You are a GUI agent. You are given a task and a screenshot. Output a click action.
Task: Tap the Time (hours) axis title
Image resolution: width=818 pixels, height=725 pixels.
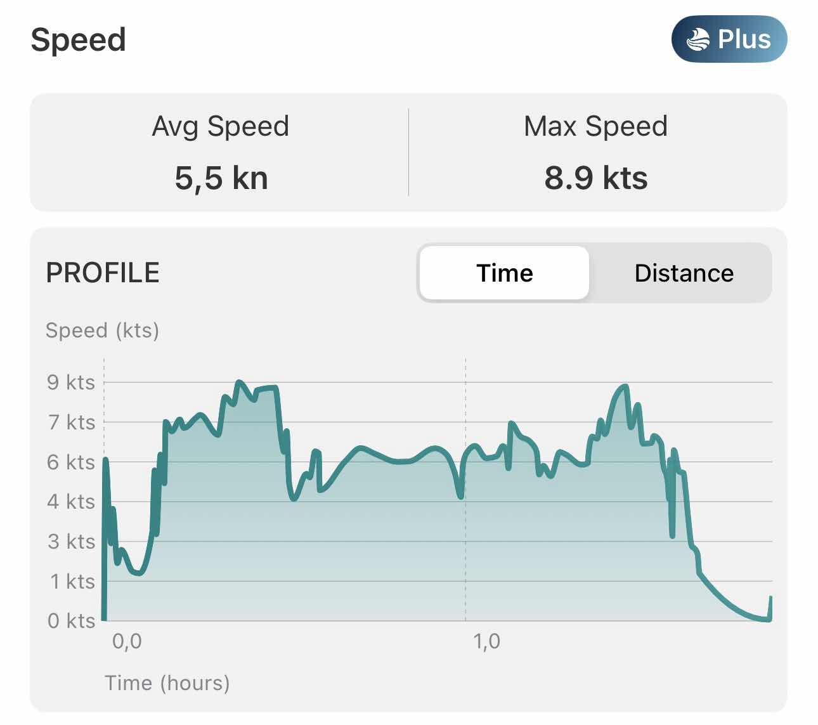167,683
